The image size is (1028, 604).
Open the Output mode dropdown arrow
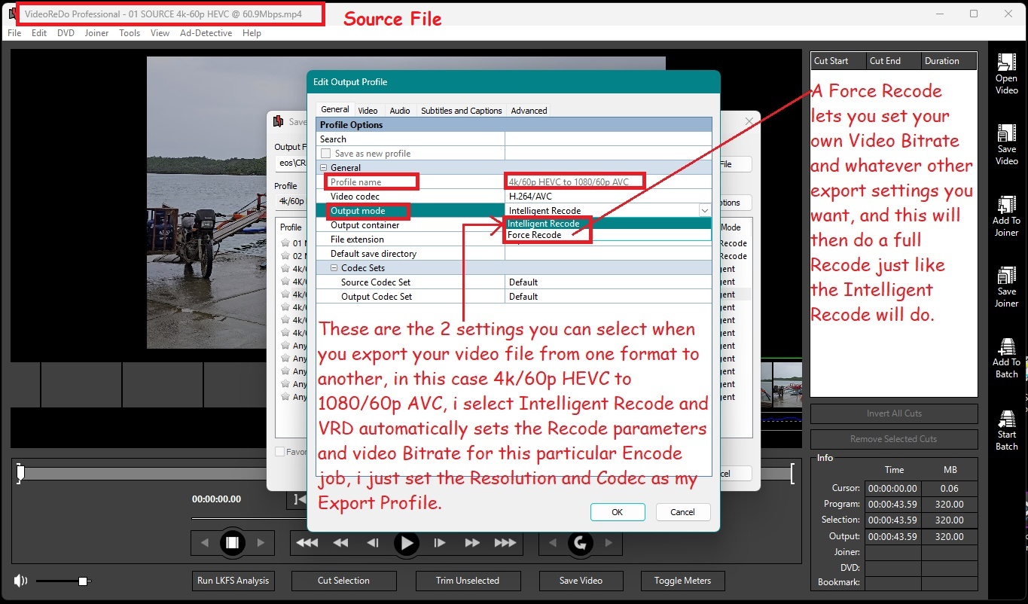point(704,211)
